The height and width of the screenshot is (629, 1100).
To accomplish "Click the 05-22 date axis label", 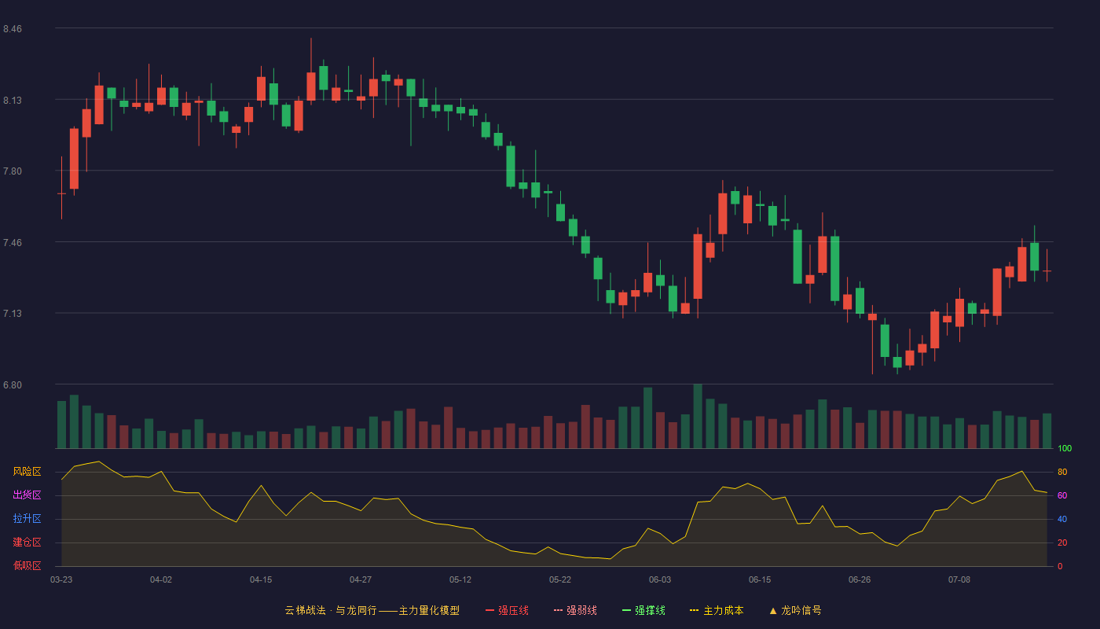I will click(560, 579).
